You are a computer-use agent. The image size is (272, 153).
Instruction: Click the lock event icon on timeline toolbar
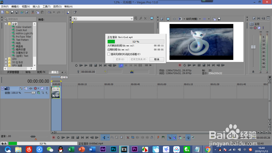point(152,137)
